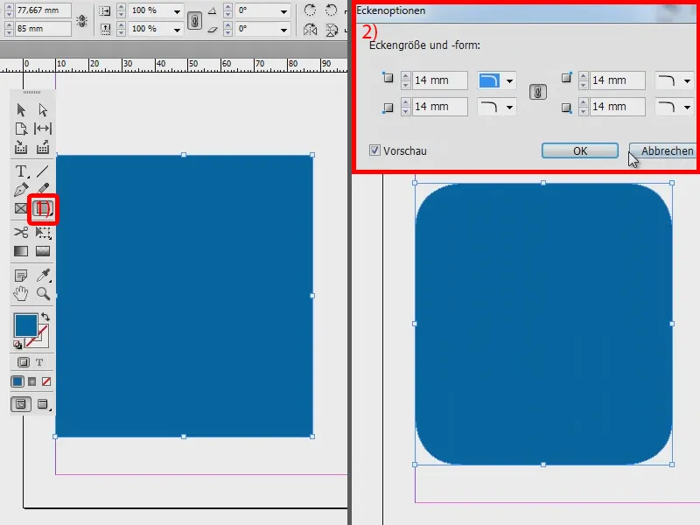Apply gradient button in tools panel

32,381
